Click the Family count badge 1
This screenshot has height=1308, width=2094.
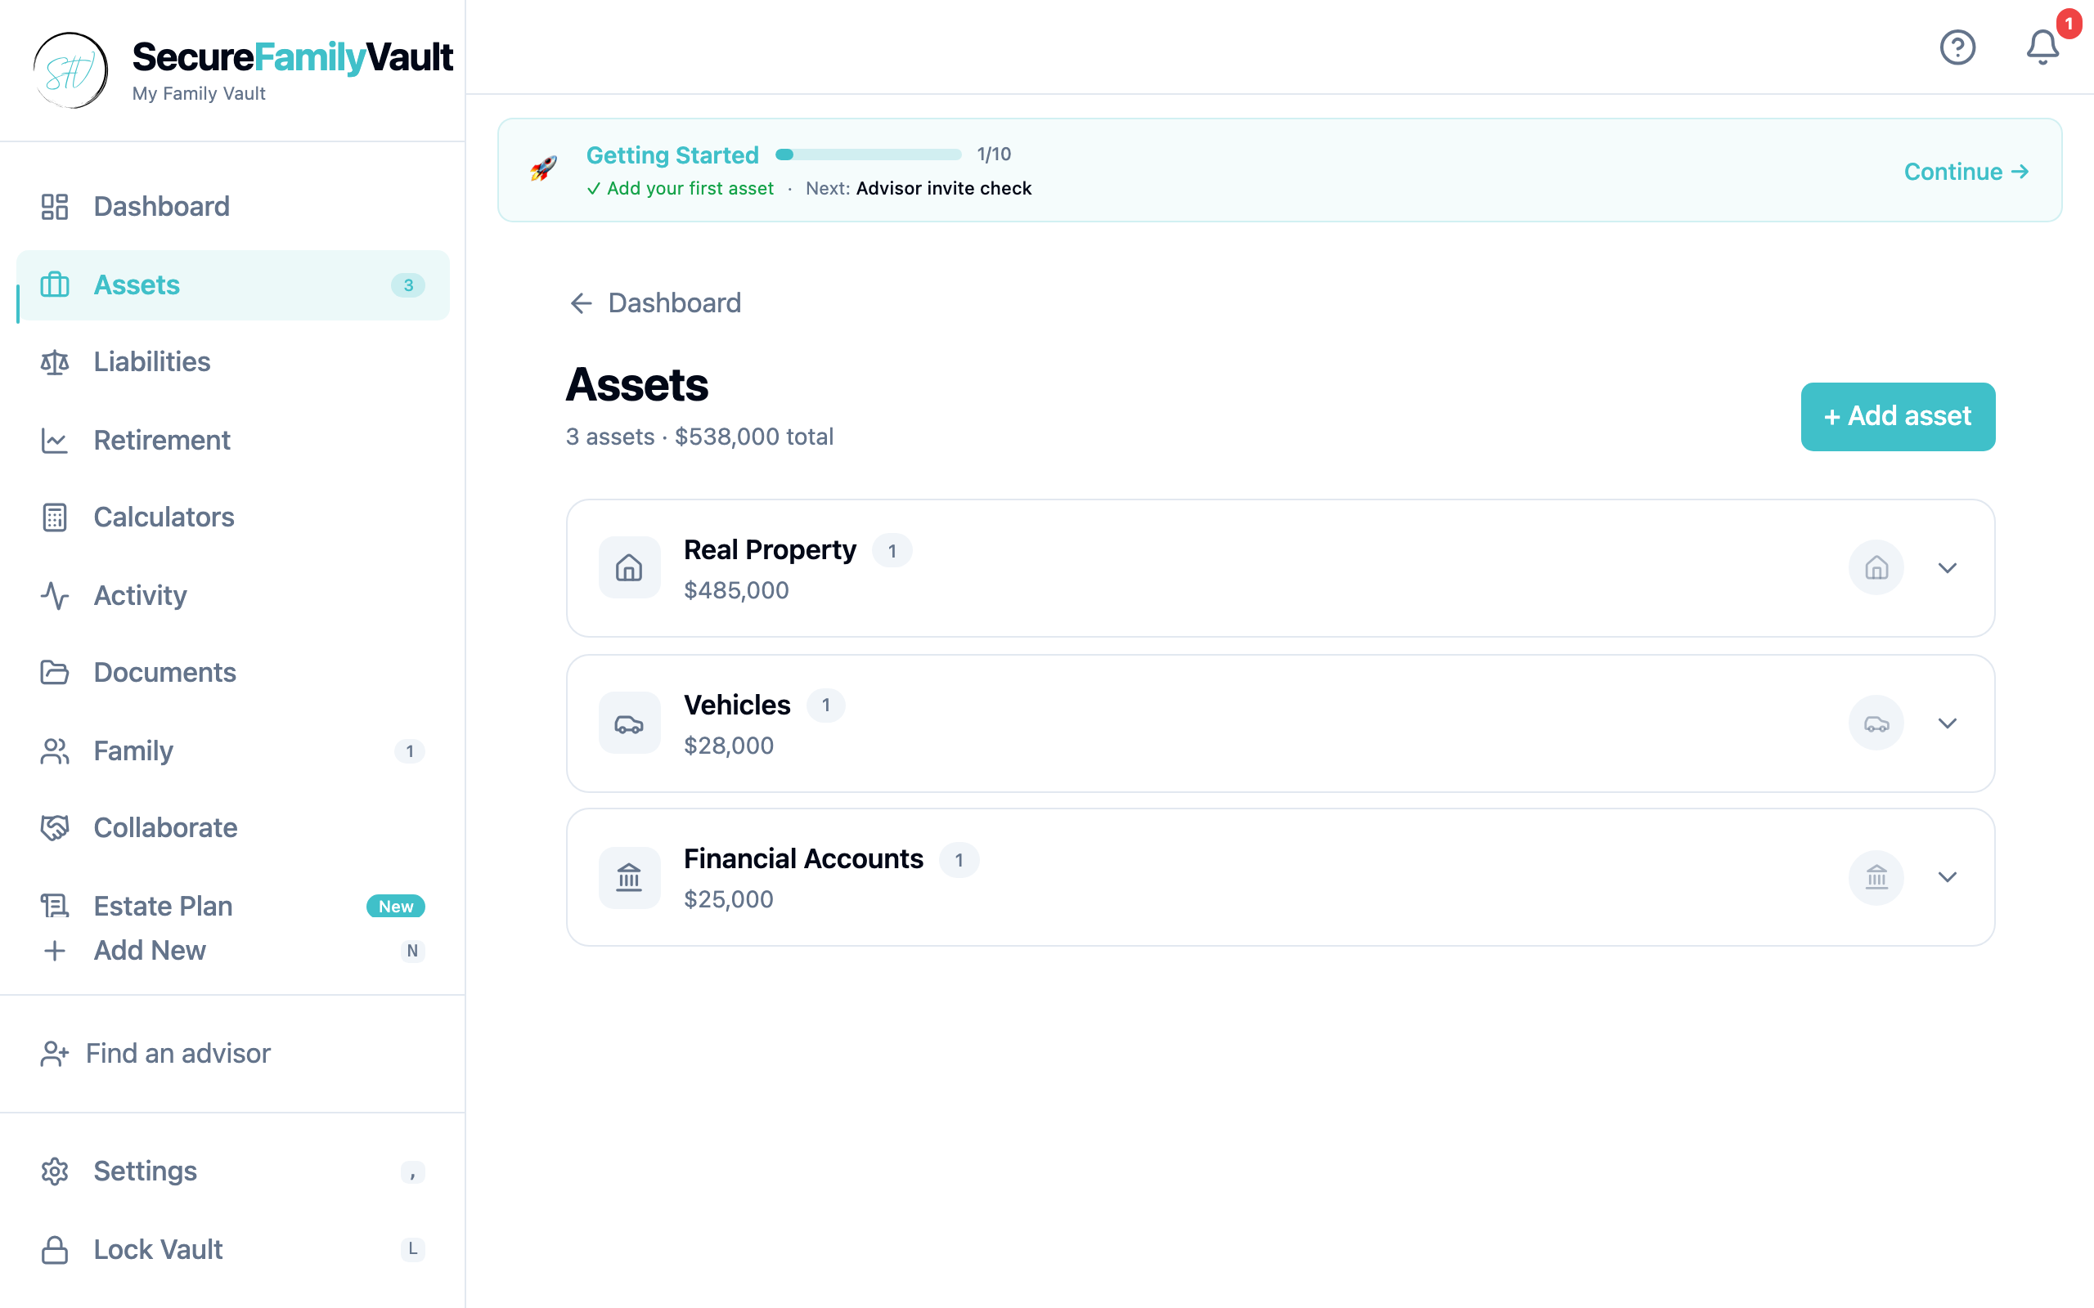tap(409, 751)
